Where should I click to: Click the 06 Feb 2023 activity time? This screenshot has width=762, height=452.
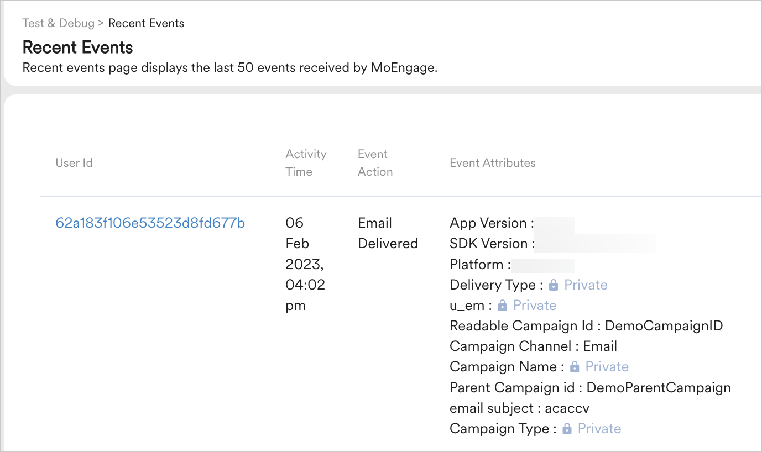point(305,264)
